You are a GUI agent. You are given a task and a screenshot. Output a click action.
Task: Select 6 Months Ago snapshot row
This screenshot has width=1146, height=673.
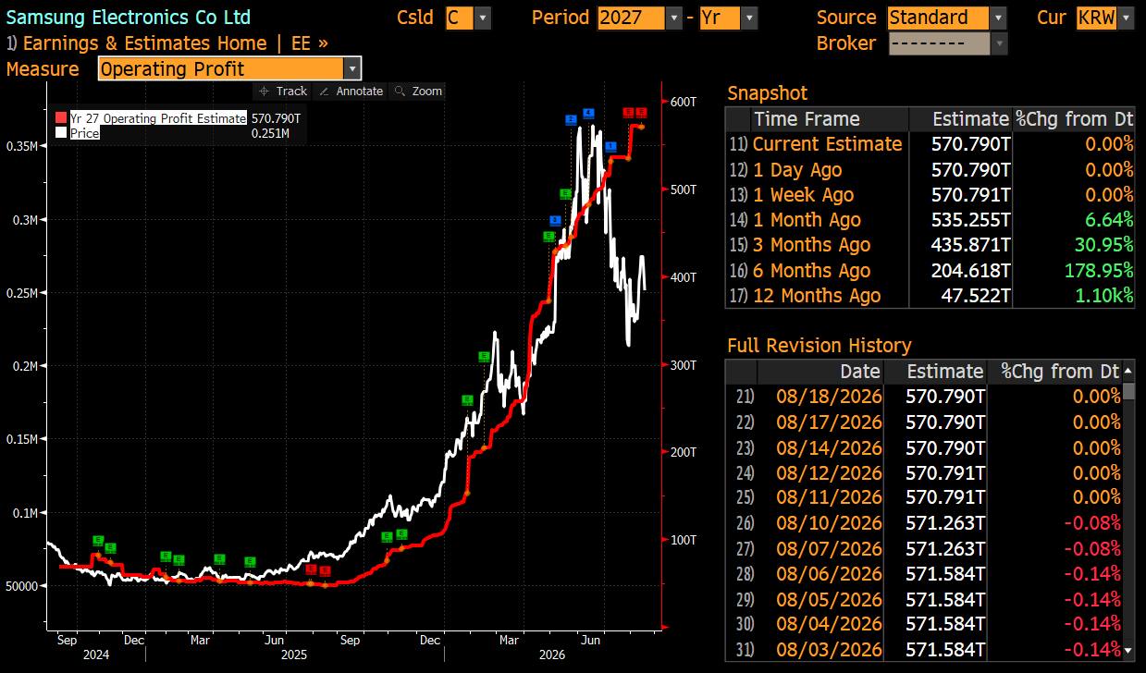[x=930, y=271]
